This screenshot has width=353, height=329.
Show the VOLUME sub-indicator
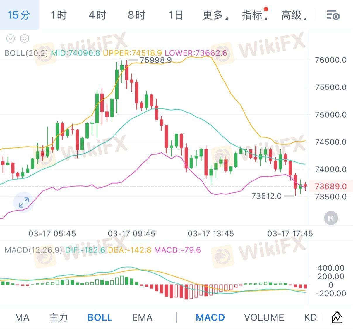[x=264, y=317]
